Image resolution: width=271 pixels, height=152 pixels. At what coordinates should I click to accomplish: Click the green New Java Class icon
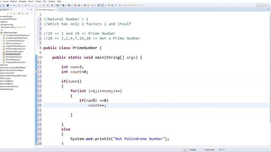coord(79,5)
